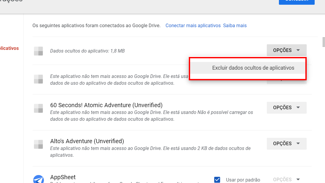Click the placeholder icon beside hidden app data
This screenshot has width=325, height=183.
pyautogui.click(x=38, y=51)
